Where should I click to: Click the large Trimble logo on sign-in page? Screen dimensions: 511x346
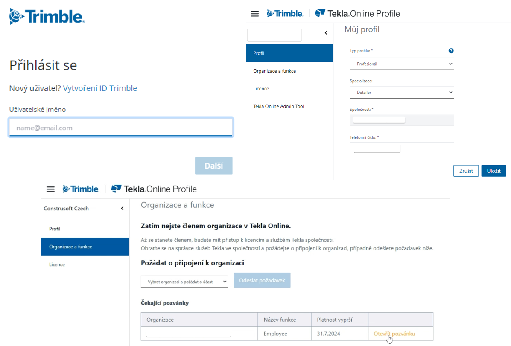47,16
